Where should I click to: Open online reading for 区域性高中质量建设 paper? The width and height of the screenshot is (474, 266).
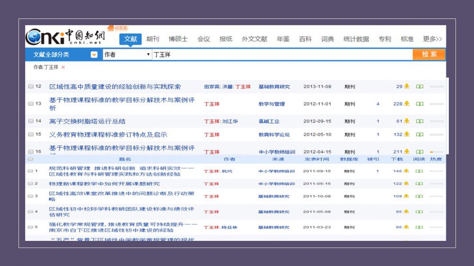click(419, 87)
